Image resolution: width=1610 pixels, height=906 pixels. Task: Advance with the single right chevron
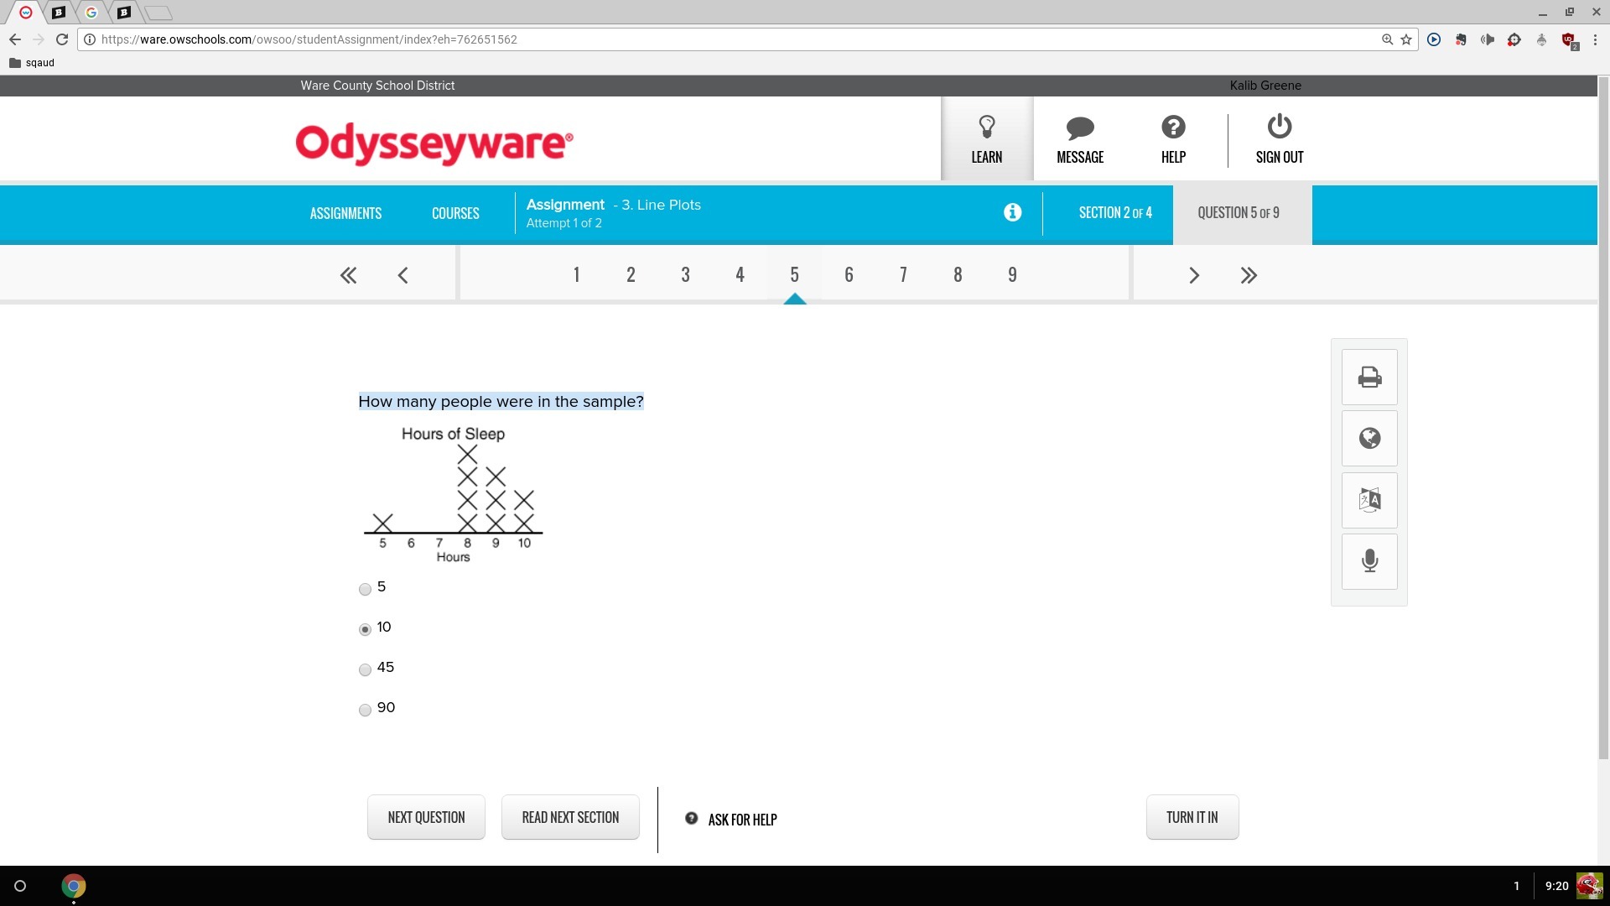pyautogui.click(x=1194, y=275)
